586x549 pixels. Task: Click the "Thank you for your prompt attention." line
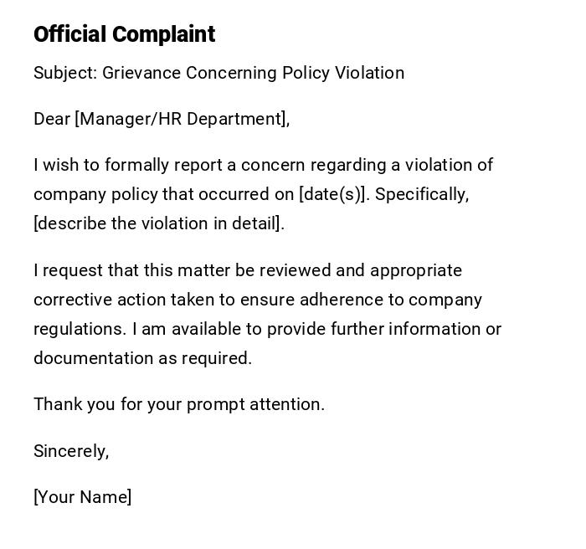pos(179,404)
